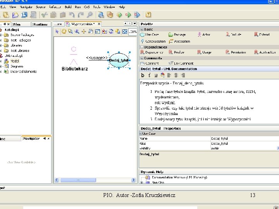The width and height of the screenshot is (279, 209).
Task: Pick Comment from the palette
Action: pyautogui.click(x=150, y=63)
